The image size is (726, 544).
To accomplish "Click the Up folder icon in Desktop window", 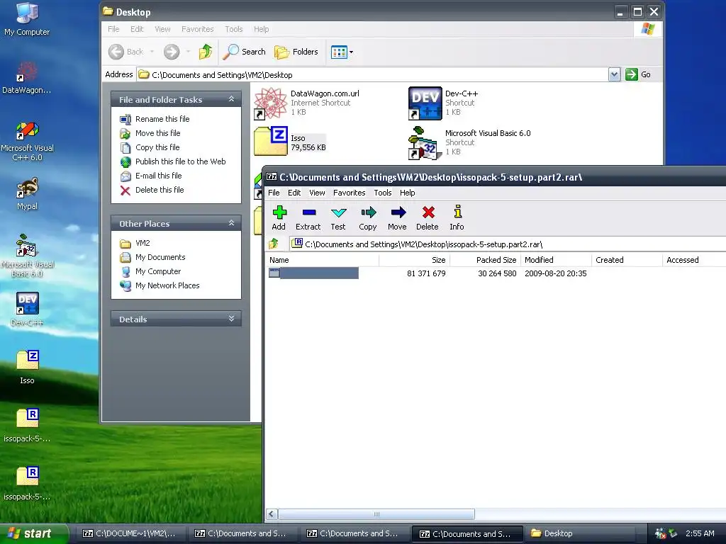I will pyautogui.click(x=206, y=51).
